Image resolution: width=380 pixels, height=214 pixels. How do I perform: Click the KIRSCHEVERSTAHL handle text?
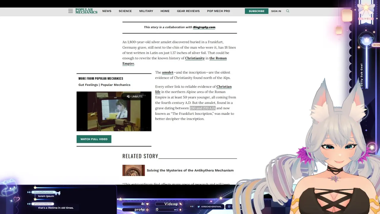pos(211,207)
